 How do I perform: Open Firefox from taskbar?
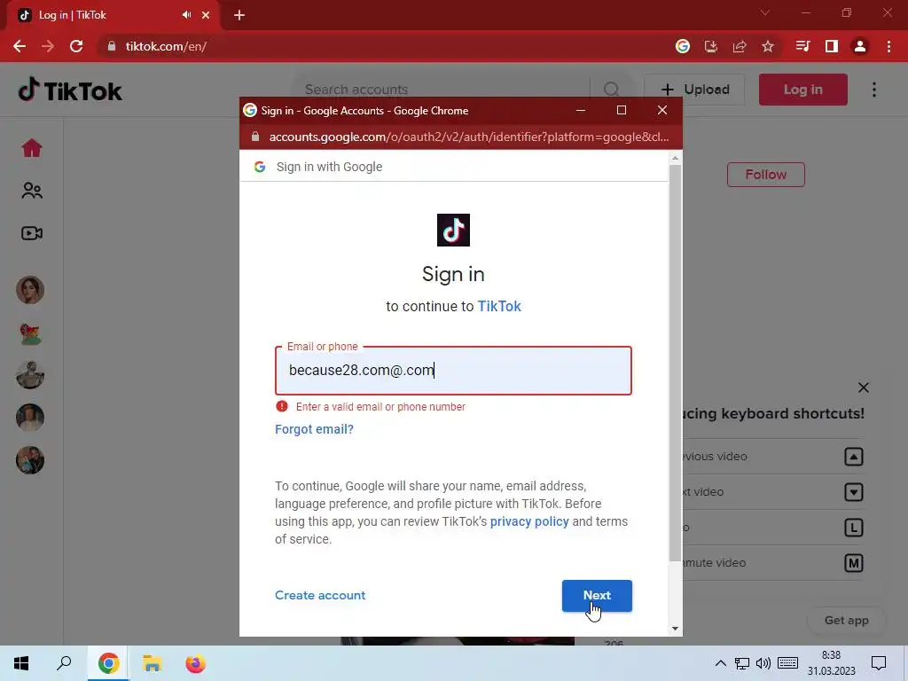point(195,663)
